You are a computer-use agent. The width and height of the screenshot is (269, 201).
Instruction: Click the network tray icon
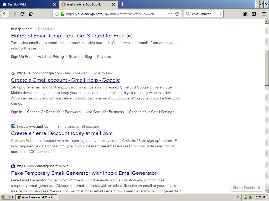[x=250, y=197]
